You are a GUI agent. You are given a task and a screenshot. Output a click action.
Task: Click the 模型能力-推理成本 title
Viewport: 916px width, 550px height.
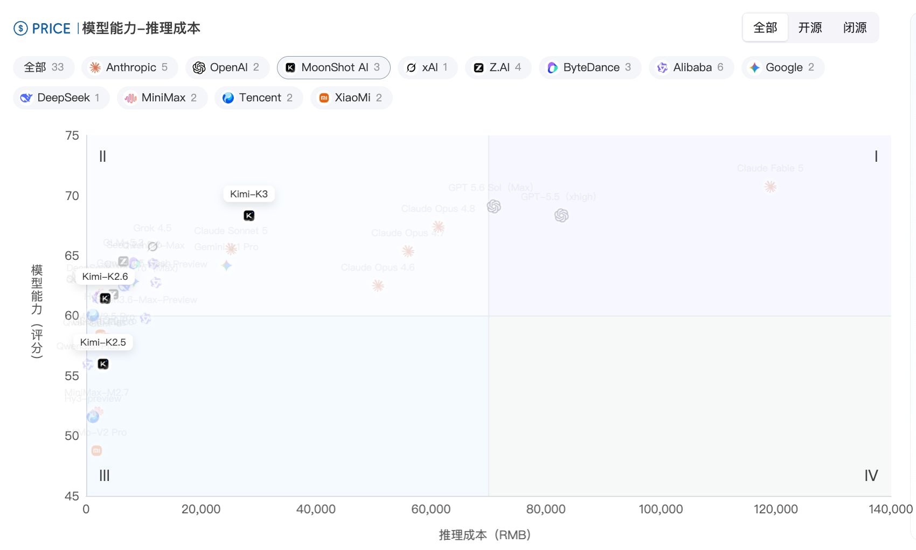(x=141, y=28)
